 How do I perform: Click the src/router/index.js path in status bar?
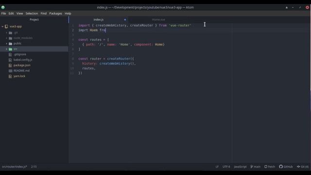15,167
